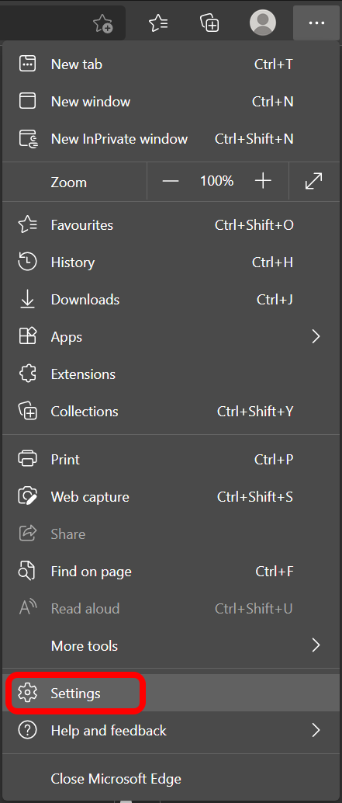
Task: Enter full screen via zoom arrows icon
Action: click(x=314, y=181)
